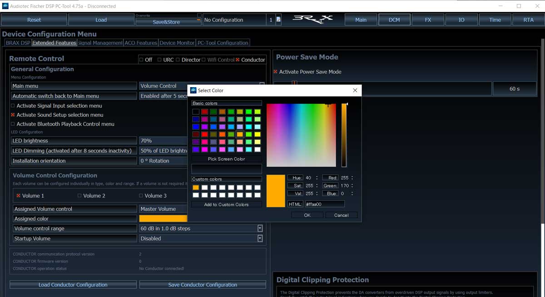Enable Activate Signal Input selection menu
The image size is (545, 297).
point(13,106)
